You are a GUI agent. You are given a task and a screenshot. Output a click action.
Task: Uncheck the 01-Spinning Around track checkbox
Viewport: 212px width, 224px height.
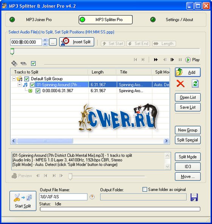pos(32,85)
